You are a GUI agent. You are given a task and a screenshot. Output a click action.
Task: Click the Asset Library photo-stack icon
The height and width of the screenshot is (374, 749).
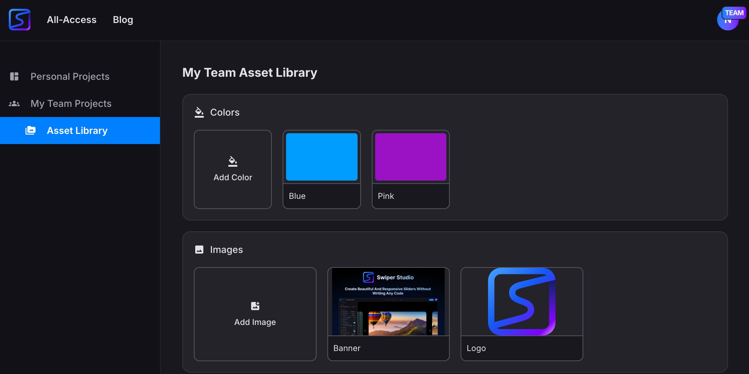[31, 131]
